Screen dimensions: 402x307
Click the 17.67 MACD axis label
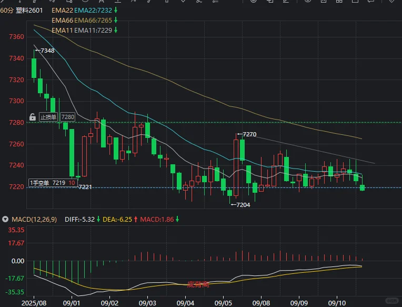16,243
